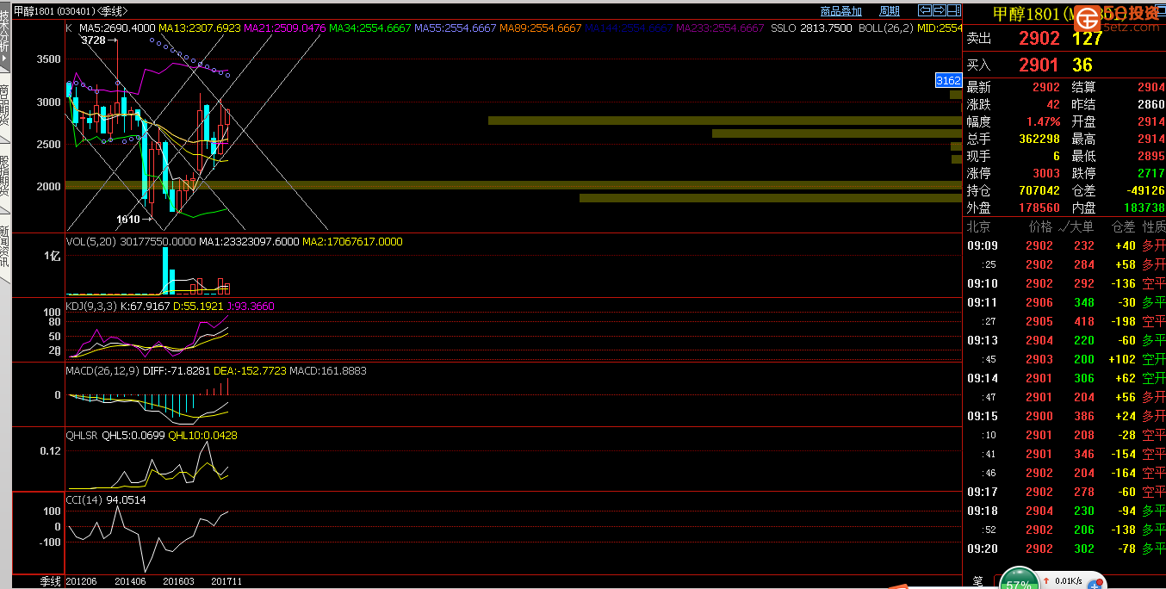Select the 09:17 trade row with 278
1166x589 pixels.
pyautogui.click(x=1065, y=492)
